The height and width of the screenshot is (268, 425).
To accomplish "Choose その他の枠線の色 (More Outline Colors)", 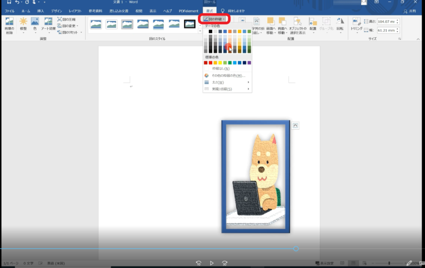I will (227, 76).
